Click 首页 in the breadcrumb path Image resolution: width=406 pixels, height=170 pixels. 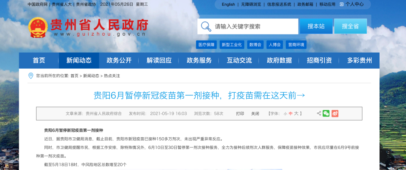pyautogui.click(x=74, y=76)
